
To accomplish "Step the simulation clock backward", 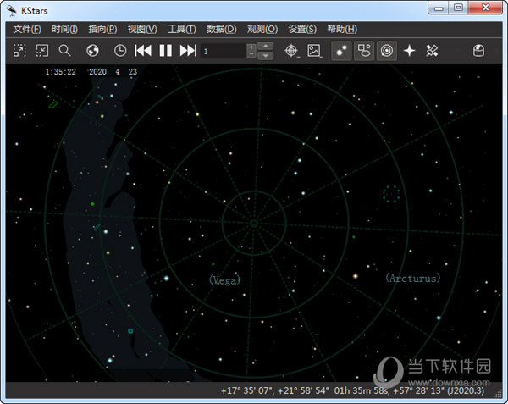I will [x=143, y=51].
